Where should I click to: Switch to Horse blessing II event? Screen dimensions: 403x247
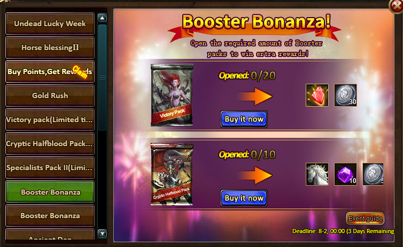pos(50,47)
